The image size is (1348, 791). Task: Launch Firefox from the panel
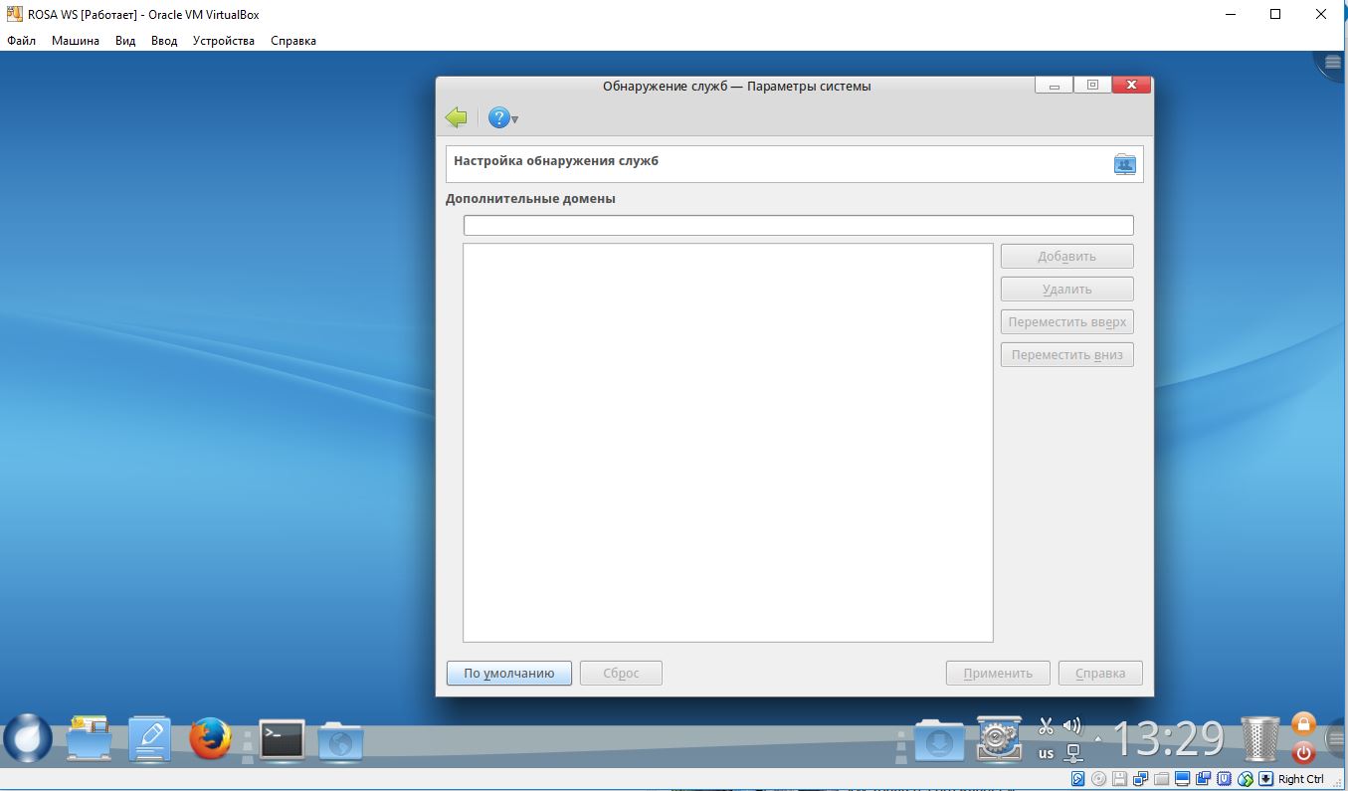210,739
